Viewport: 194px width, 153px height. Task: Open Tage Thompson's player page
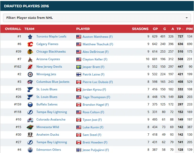tap(96, 97)
